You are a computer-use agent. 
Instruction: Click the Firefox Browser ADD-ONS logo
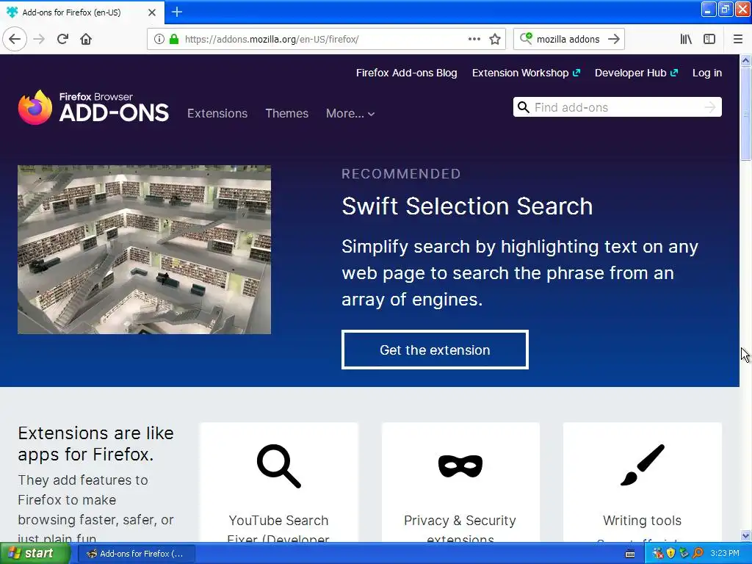93,107
